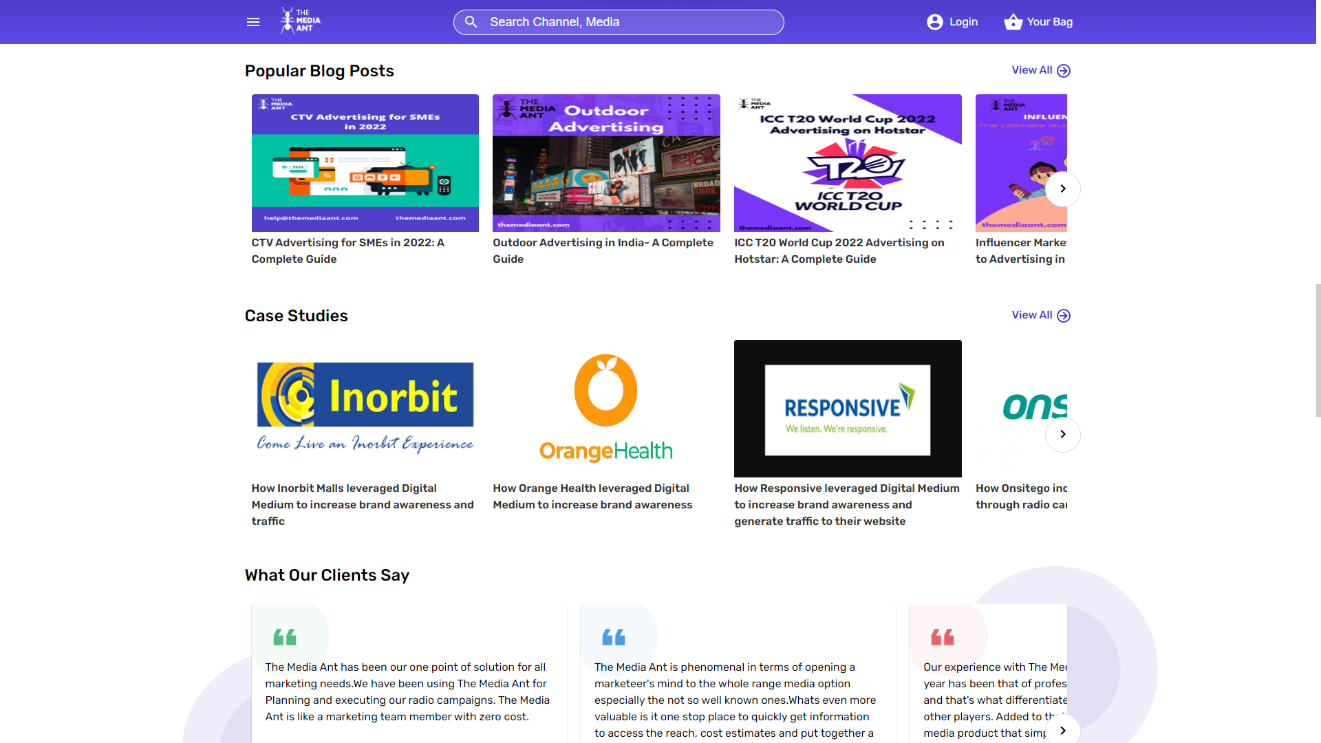Open Outdoor Advertising in India blog thumbnail
This screenshot has width=1321, height=743.
click(606, 163)
